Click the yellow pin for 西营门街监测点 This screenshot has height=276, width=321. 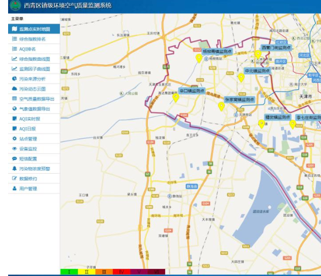tap(258, 54)
